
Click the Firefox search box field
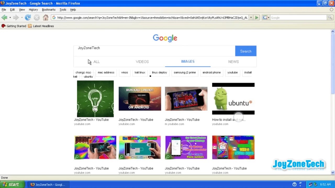coord(298,17)
